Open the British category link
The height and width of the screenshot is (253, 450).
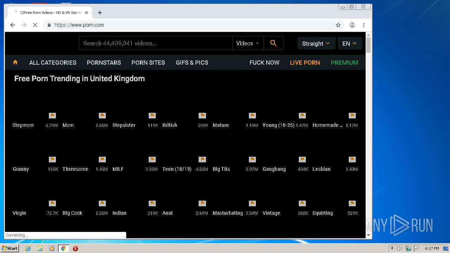(x=170, y=125)
